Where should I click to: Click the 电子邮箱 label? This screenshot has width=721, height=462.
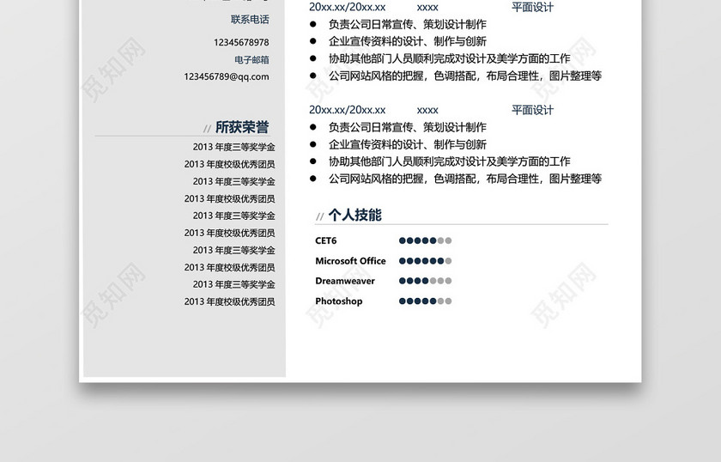pyautogui.click(x=251, y=60)
